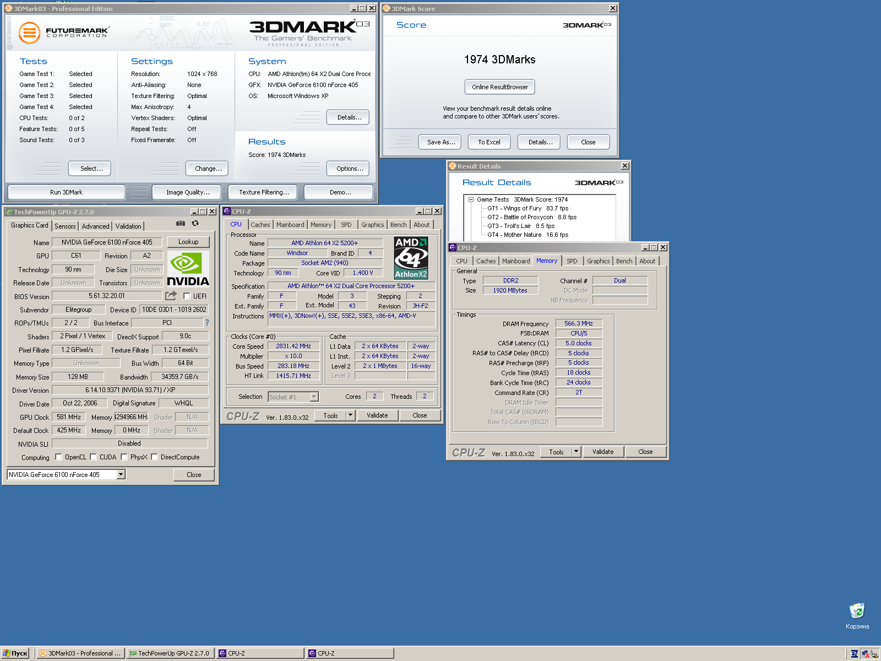
Task: Click TechPowerUp GPU-Z taskbar button
Action: click(x=170, y=653)
